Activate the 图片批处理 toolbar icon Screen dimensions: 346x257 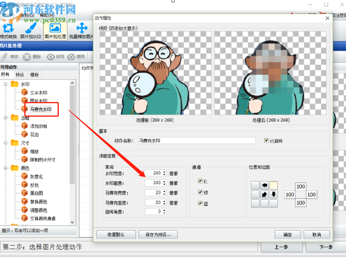pos(55,31)
